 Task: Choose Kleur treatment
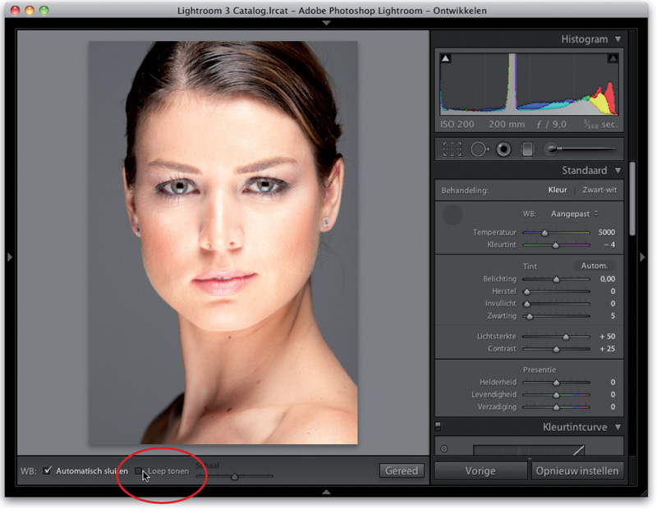click(x=558, y=190)
